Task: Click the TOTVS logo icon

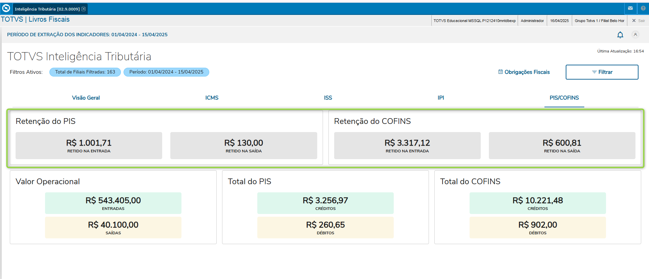Action: click(6, 8)
